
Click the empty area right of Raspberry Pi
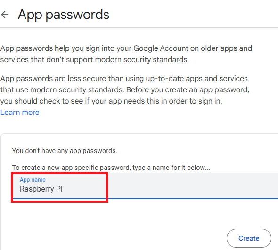(x=170, y=189)
